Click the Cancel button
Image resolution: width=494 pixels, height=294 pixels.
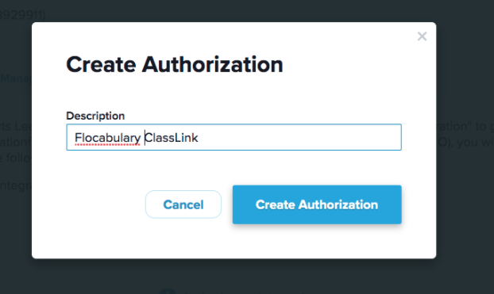point(183,204)
